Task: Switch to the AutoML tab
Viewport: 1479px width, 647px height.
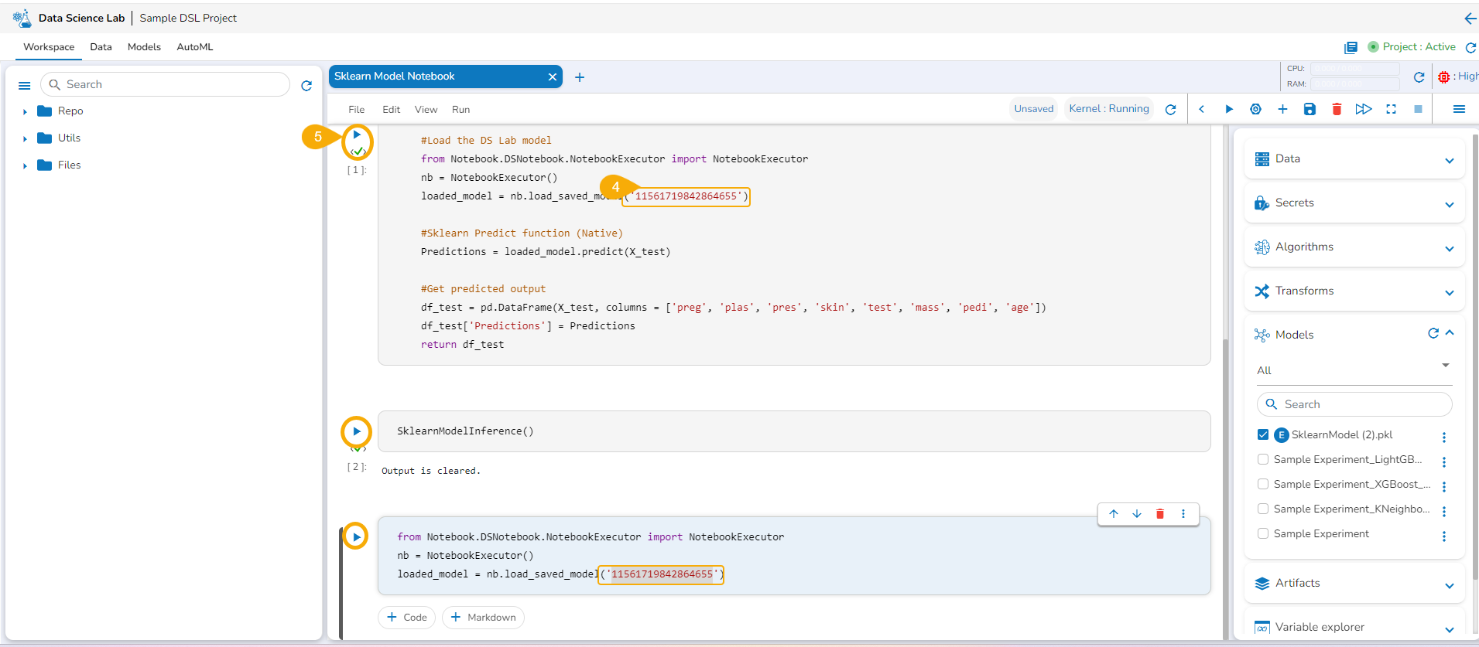Action: click(194, 47)
